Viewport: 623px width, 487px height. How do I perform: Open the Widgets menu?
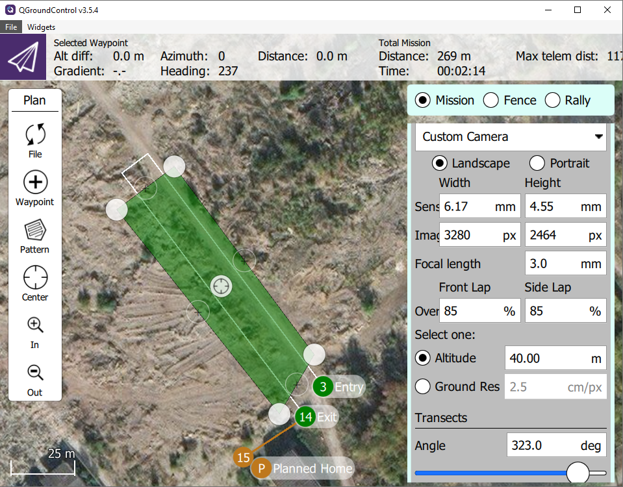tap(41, 27)
